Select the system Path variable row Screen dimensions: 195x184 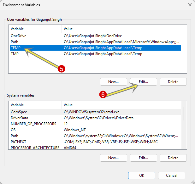pyautogui.click(x=96, y=136)
